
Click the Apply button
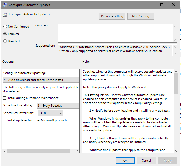[167, 161]
